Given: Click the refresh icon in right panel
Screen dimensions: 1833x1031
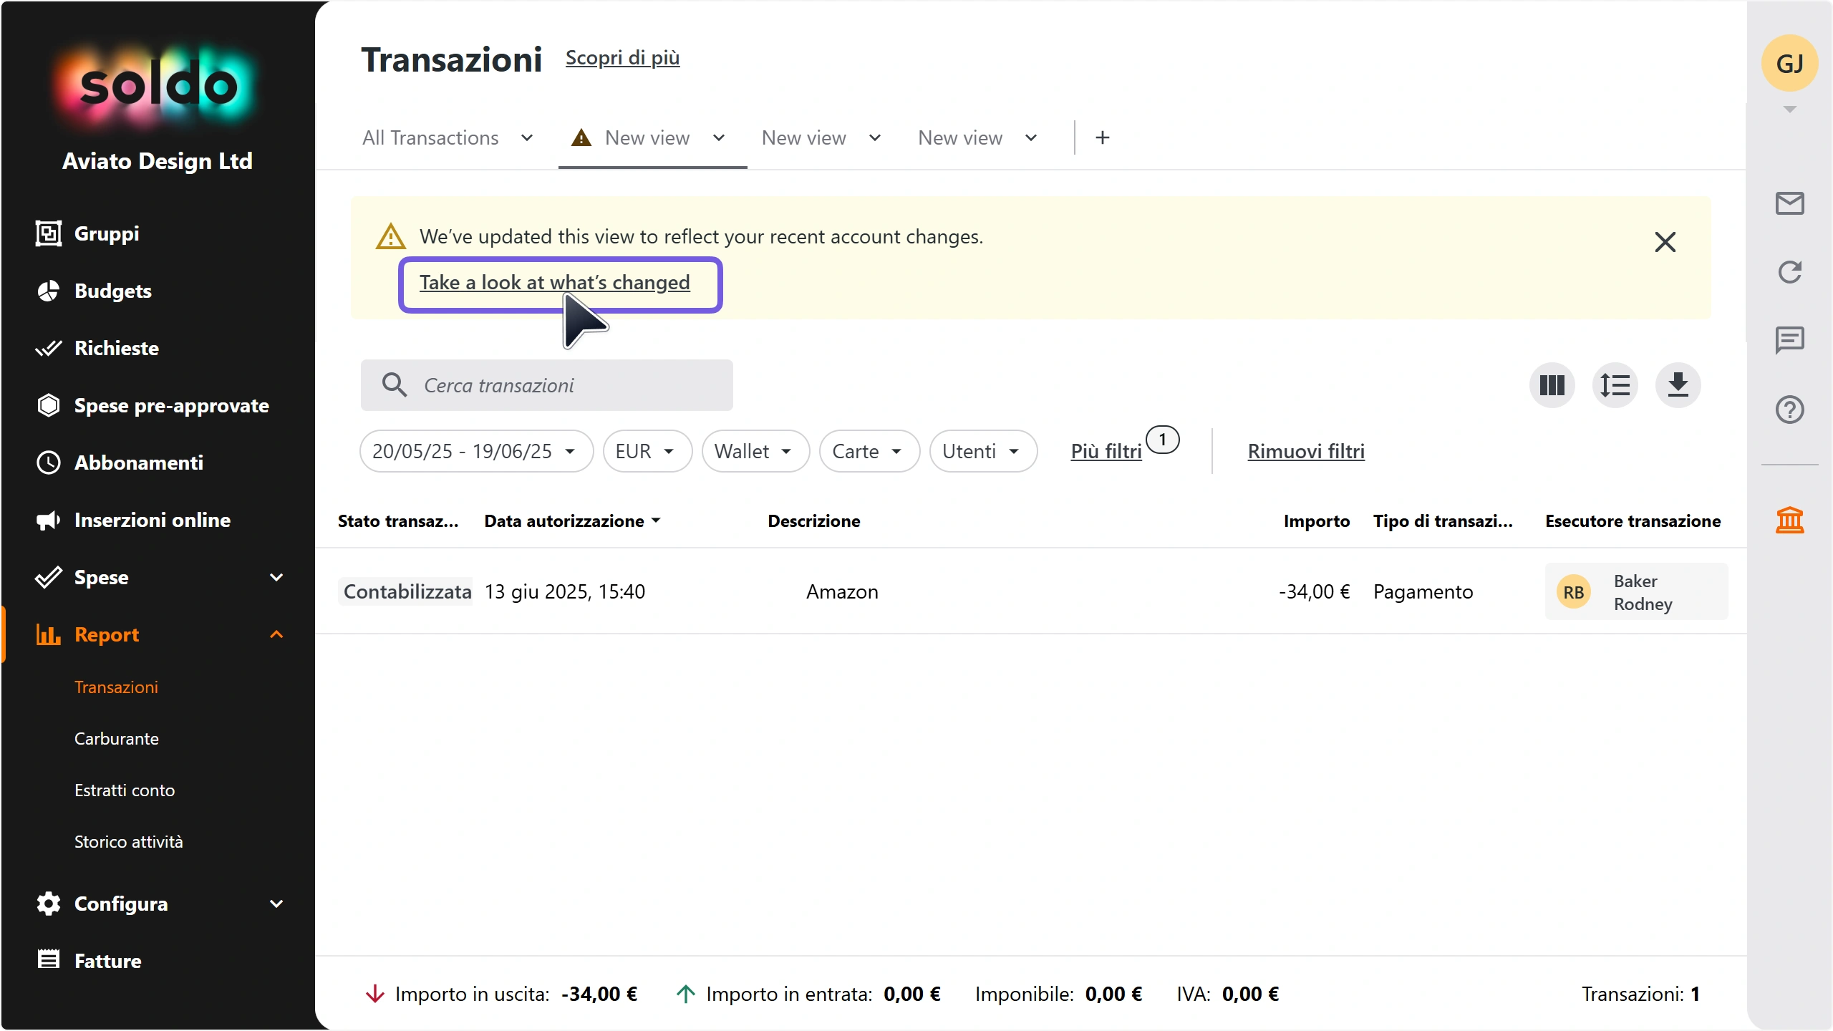Looking at the screenshot, I should 1789,272.
